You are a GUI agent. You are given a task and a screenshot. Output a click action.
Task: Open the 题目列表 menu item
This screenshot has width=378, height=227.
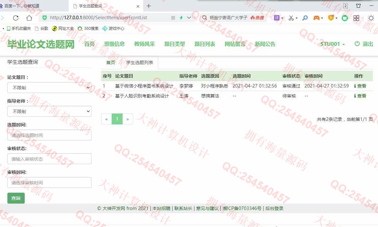coord(205,44)
